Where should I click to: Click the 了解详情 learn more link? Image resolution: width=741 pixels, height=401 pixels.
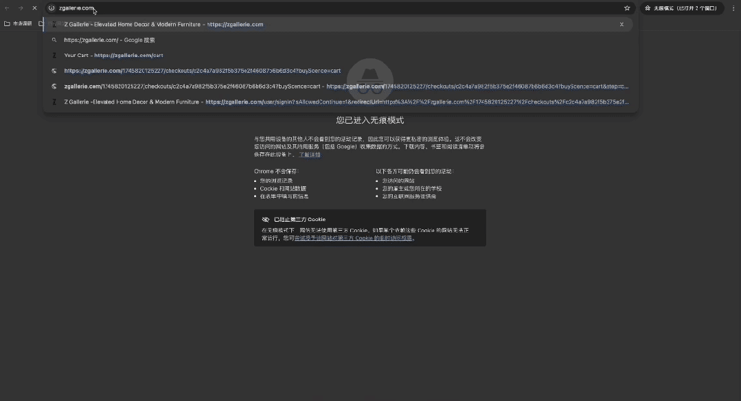(x=309, y=154)
